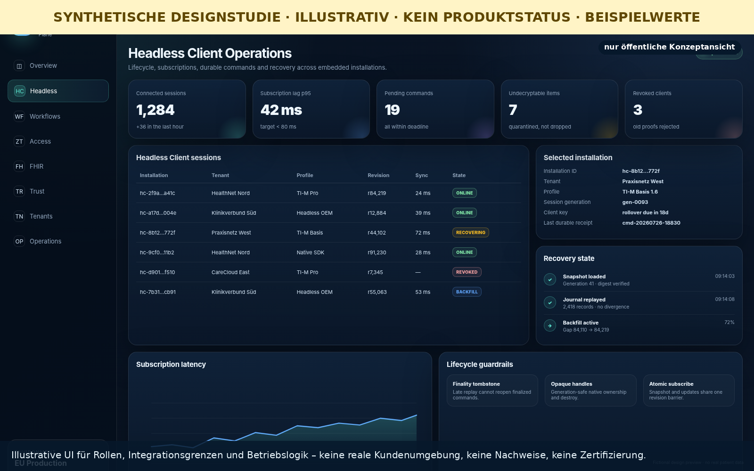Click revision r91,230 in the sessions table
754x471 pixels.
(x=377, y=252)
